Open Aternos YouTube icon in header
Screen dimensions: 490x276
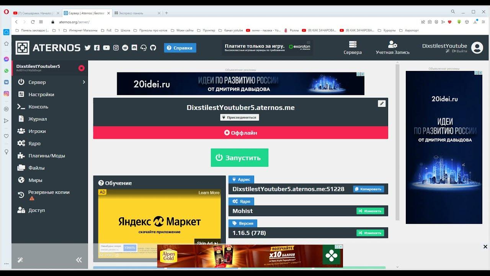106,48
